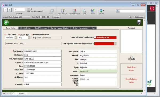Switch to the Yer tab
This screenshot has width=160, height=97.
[x=93, y=28]
